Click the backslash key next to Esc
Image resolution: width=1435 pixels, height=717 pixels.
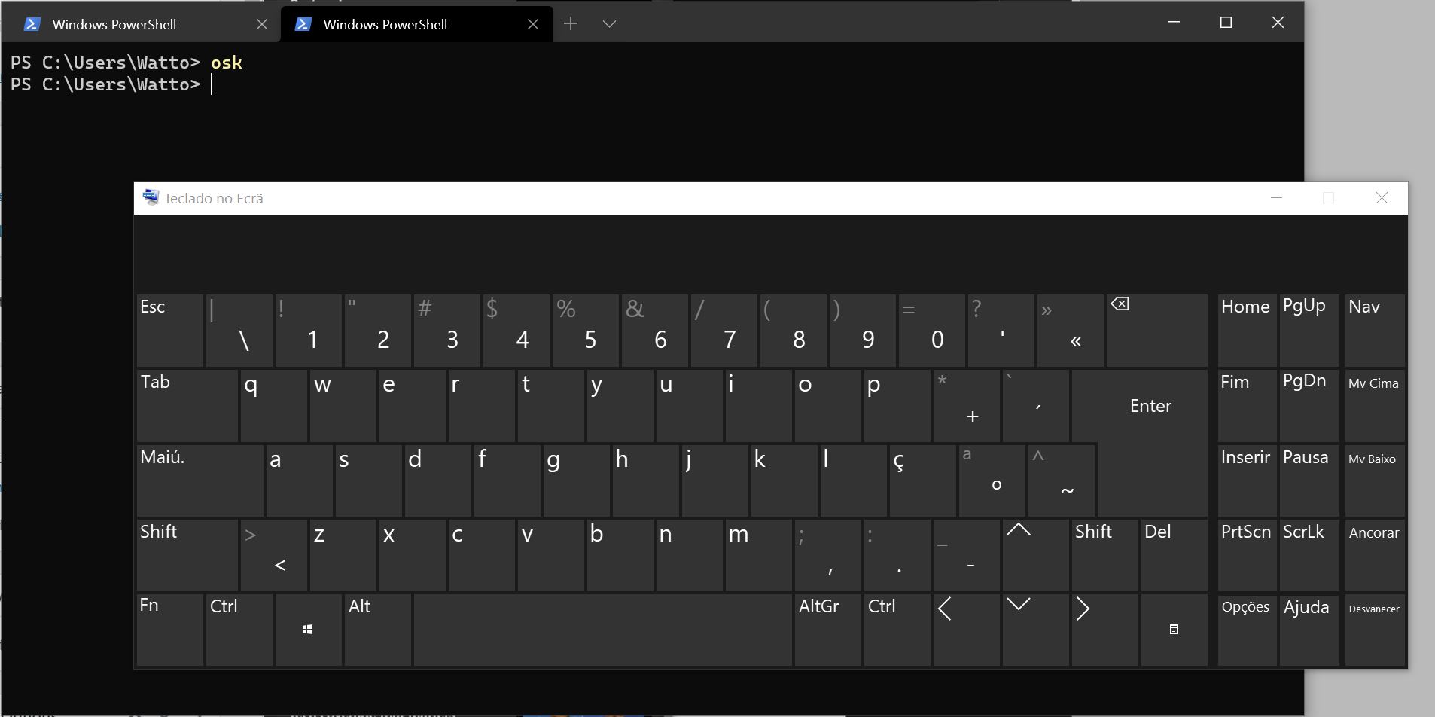pyautogui.click(x=239, y=330)
